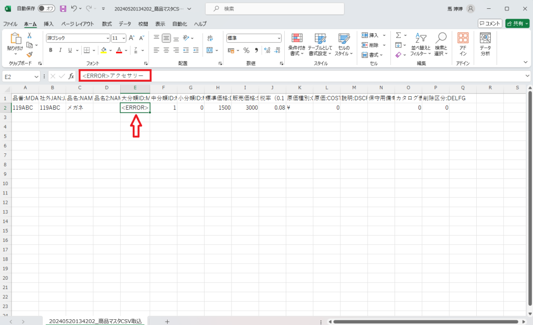Switch to the データ ribbon tab
533x325 pixels.
coord(125,24)
